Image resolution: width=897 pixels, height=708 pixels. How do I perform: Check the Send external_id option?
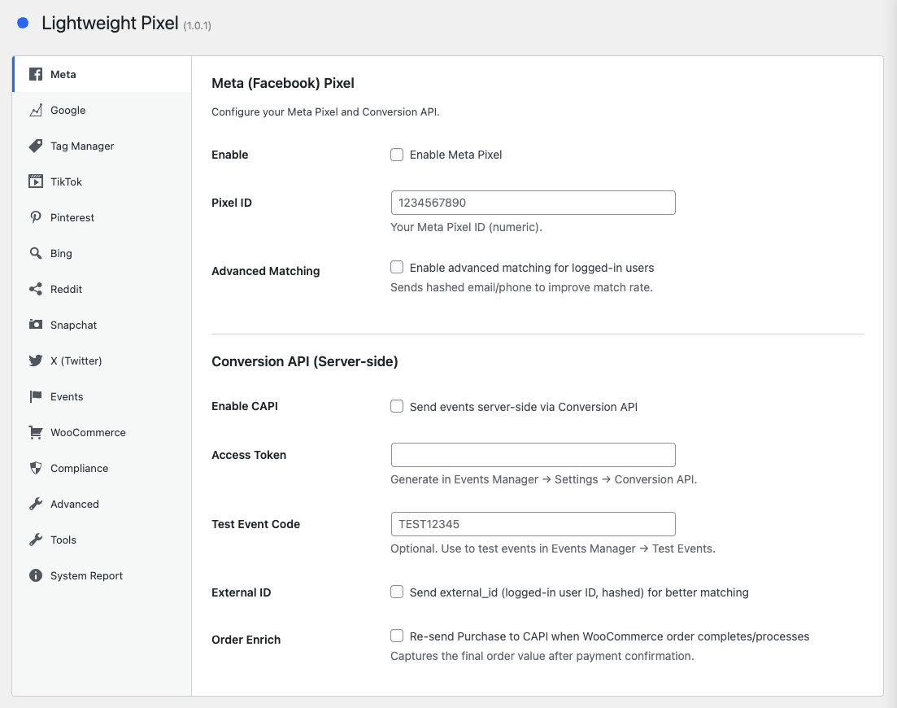point(397,592)
